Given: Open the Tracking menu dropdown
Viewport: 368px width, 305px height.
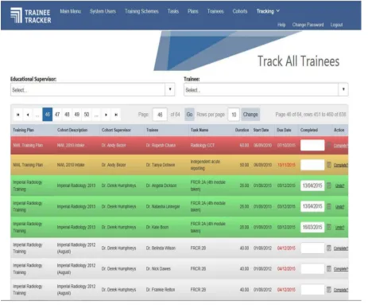Looking at the screenshot, I should [268, 11].
